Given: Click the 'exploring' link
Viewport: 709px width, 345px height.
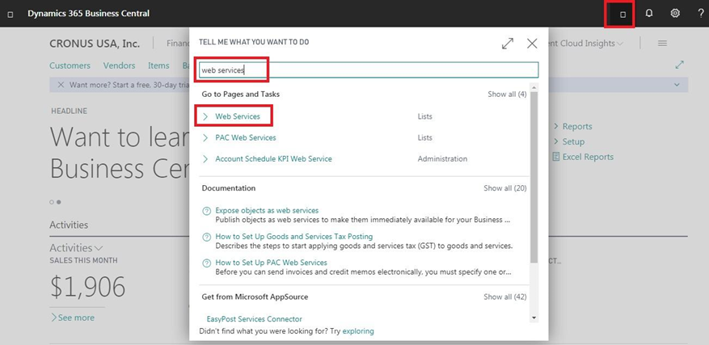Looking at the screenshot, I should coord(358,331).
